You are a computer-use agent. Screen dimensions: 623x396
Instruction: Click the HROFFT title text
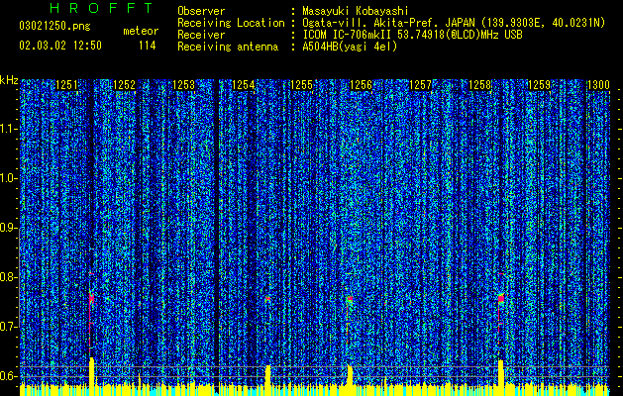tap(101, 8)
